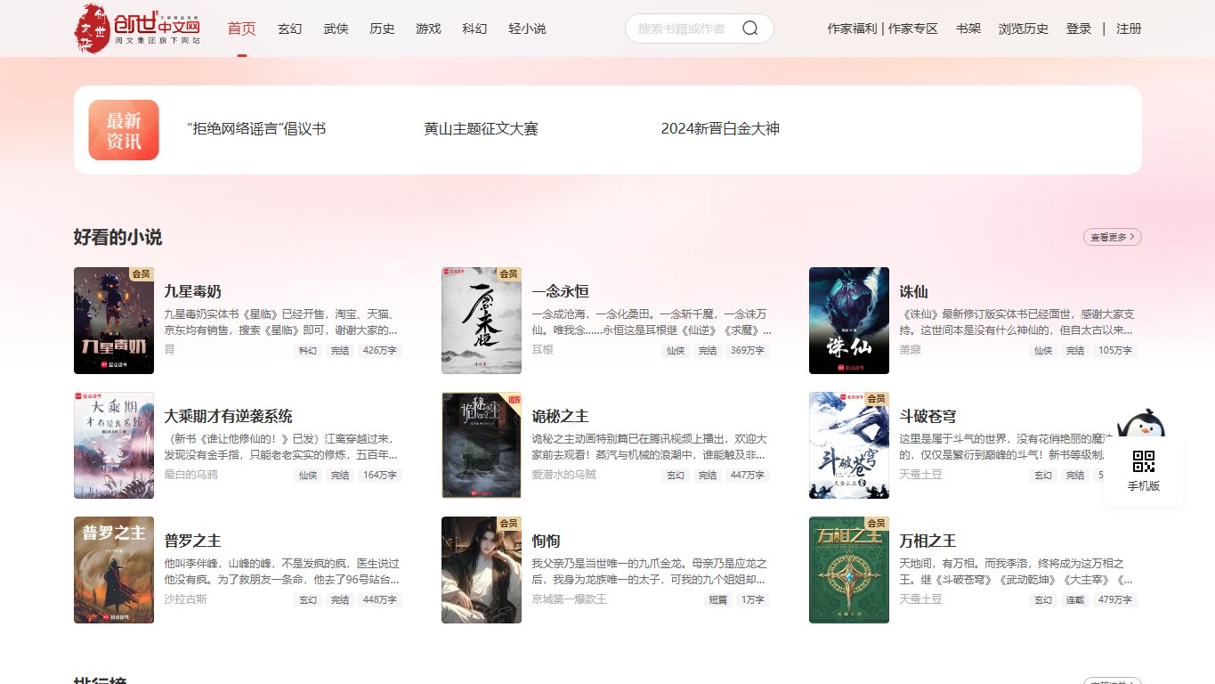1215x684 pixels.
Task: Click author 爱潜水的乌贼
Action: pos(563,475)
